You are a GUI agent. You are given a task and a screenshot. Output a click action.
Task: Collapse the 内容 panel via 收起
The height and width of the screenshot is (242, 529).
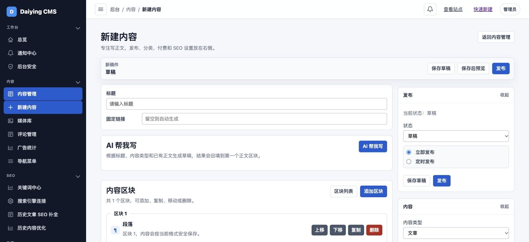tap(505, 206)
